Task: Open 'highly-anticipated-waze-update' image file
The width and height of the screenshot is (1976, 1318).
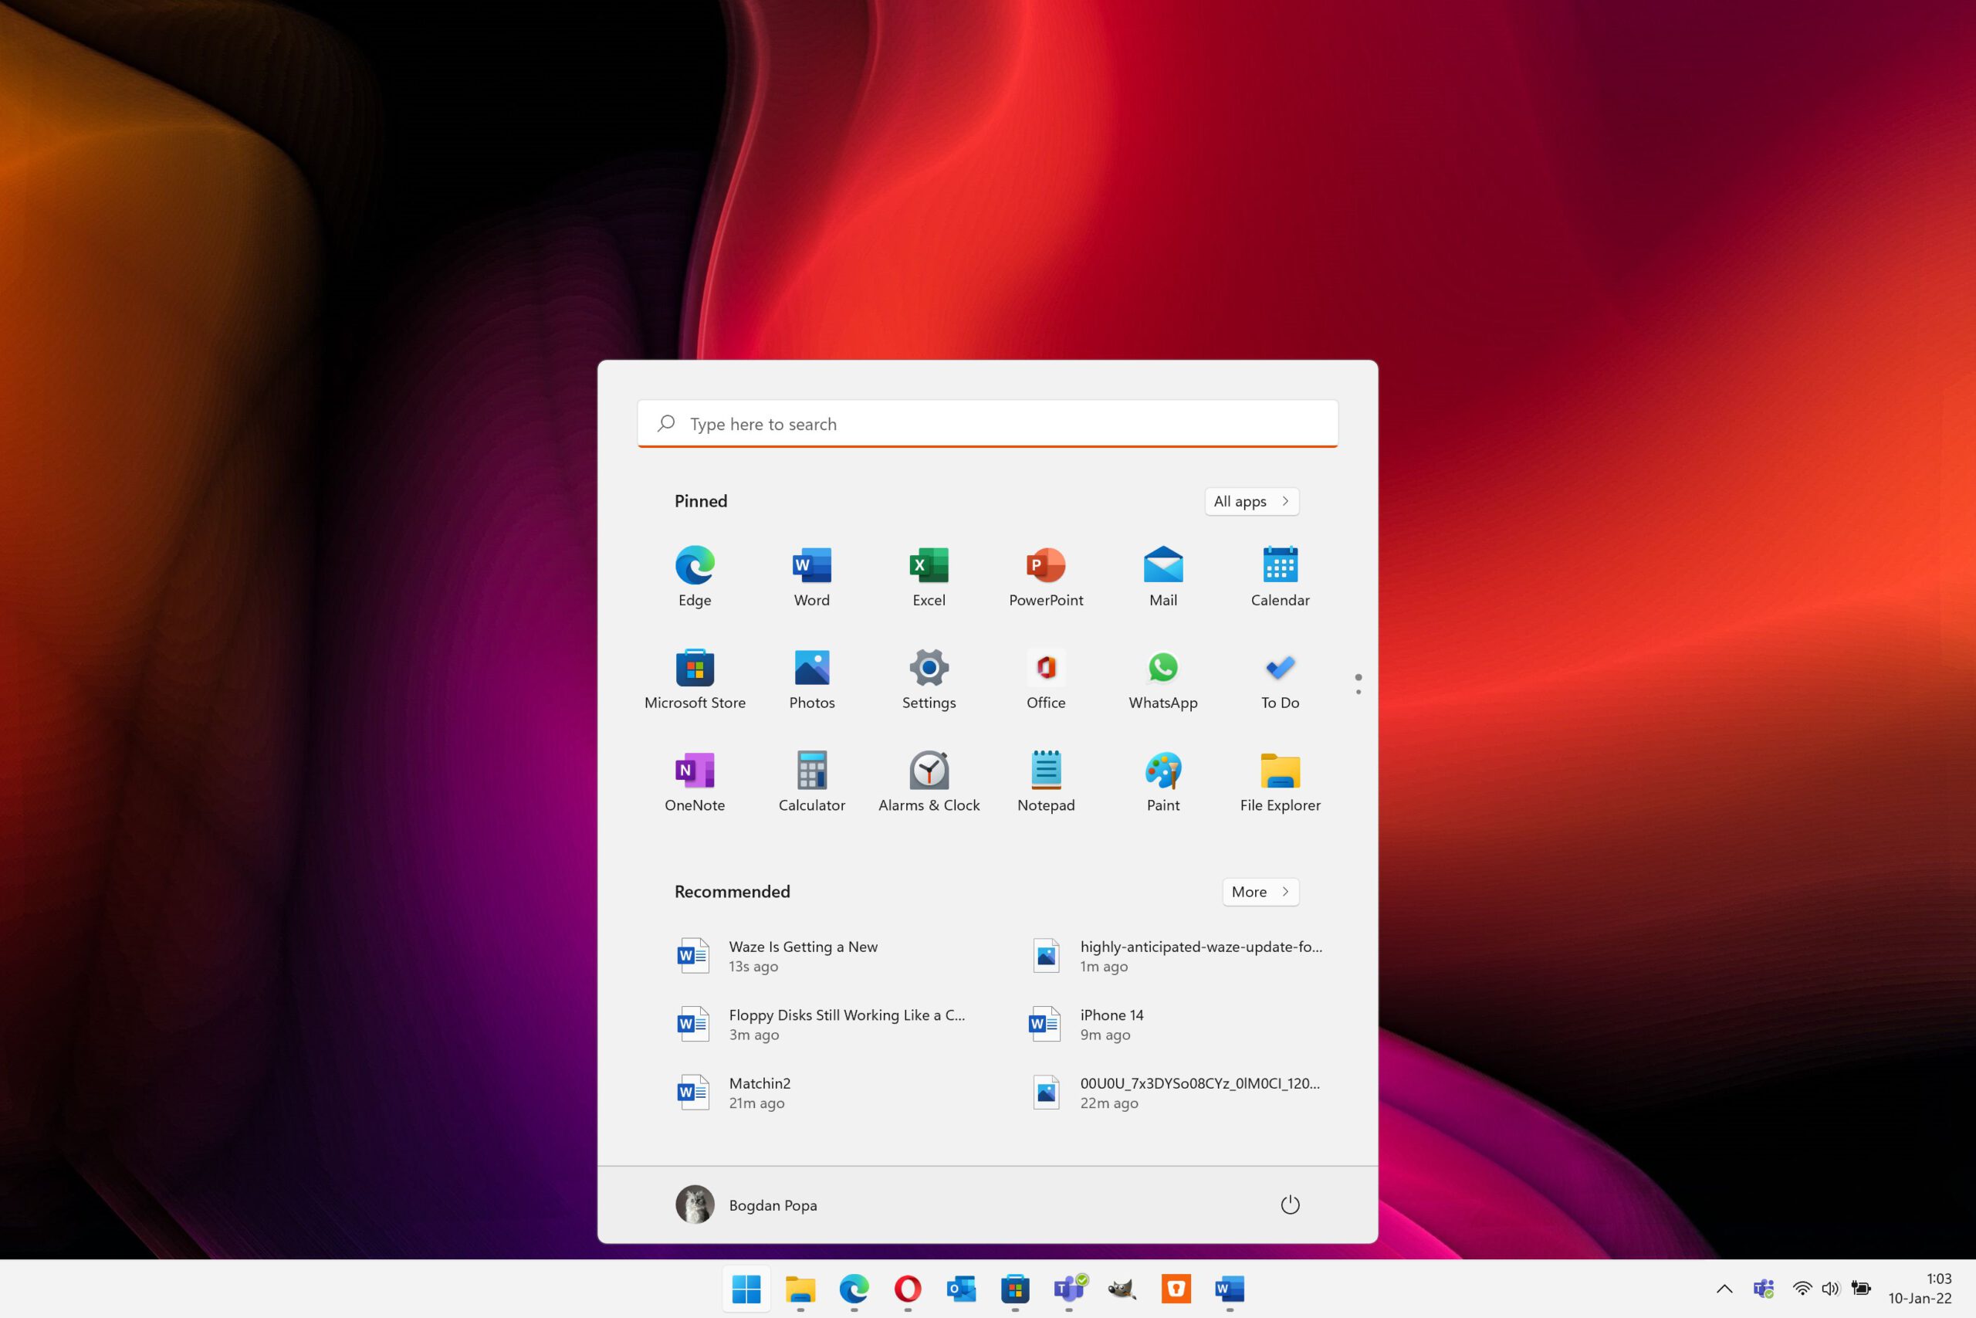Action: [1176, 956]
